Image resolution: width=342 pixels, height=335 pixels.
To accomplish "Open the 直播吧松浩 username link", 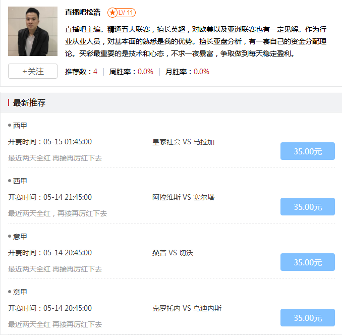I will pyautogui.click(x=83, y=12).
